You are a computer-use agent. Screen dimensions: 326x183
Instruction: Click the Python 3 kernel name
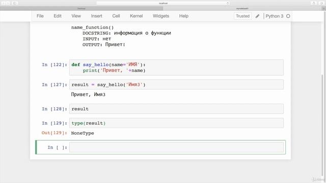click(x=274, y=16)
